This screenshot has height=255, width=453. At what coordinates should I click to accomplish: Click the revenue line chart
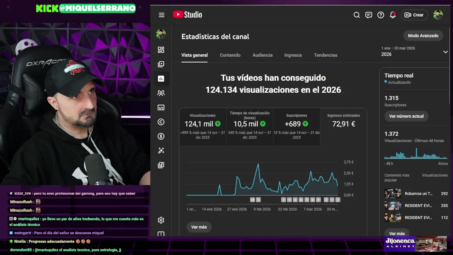click(262, 179)
